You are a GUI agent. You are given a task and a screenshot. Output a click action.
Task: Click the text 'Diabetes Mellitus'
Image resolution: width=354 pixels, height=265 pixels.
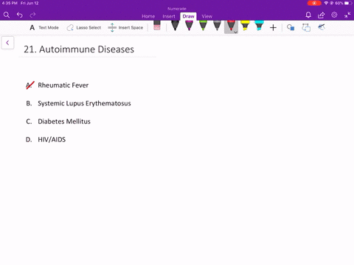coord(64,121)
